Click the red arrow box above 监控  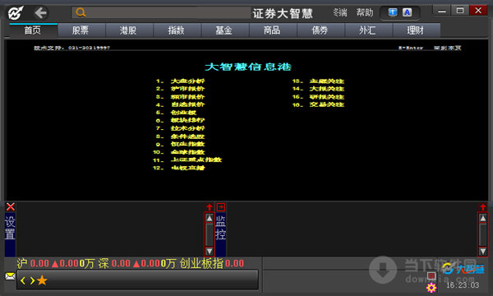[221, 207]
